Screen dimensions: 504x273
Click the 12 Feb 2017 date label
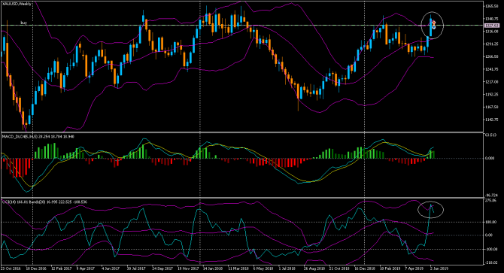[62, 268]
